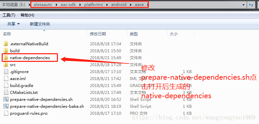This screenshot has height=124, width=259.
Task: Select the src folder name
Action: (x=13, y=64)
